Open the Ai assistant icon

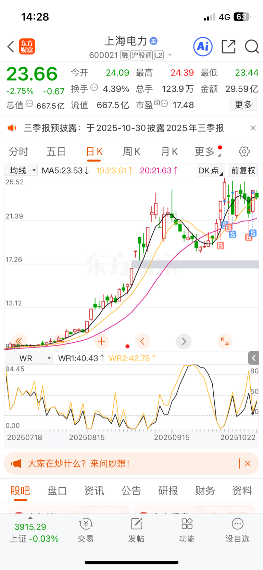point(203,46)
